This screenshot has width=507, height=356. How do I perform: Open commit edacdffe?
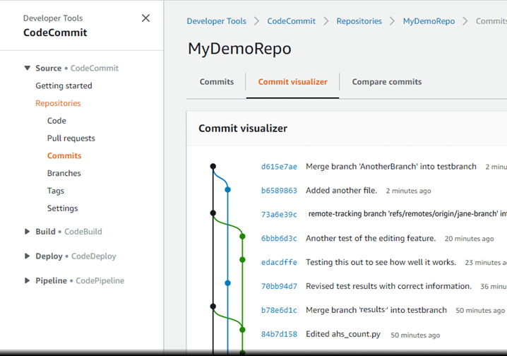(x=279, y=262)
